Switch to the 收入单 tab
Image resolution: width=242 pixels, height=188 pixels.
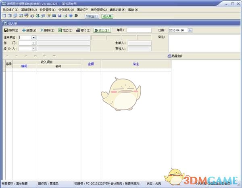(x=107, y=16)
